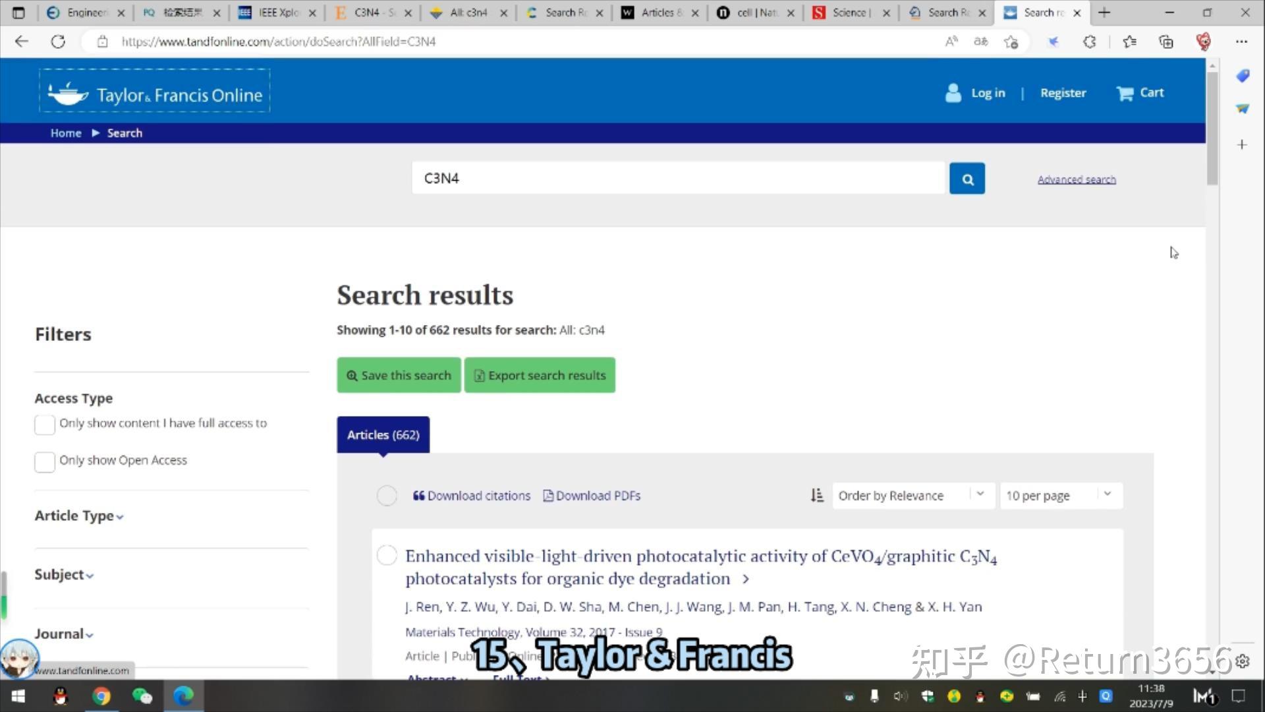
Task: Click the browser address bar URL
Action: coord(279,42)
